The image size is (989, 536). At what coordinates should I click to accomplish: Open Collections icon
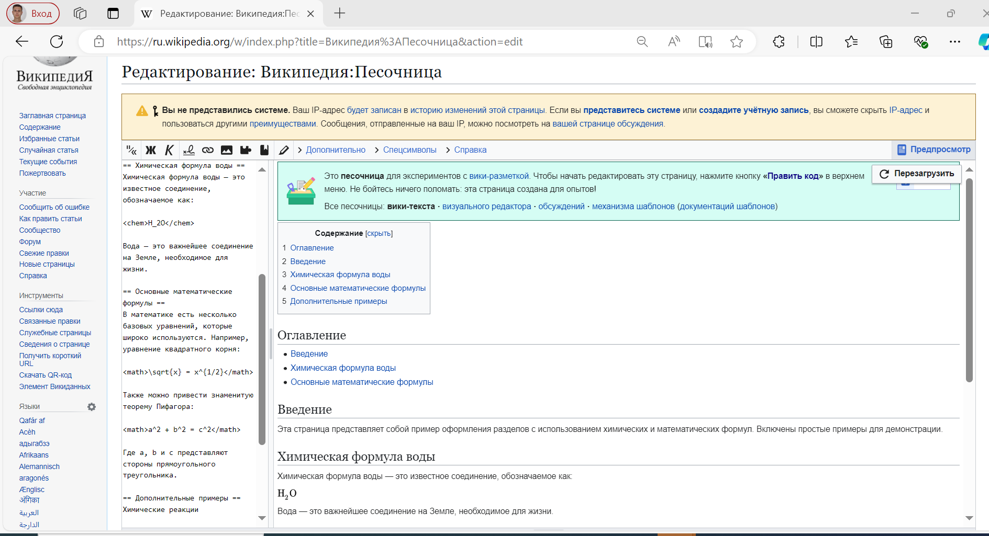pos(886,42)
